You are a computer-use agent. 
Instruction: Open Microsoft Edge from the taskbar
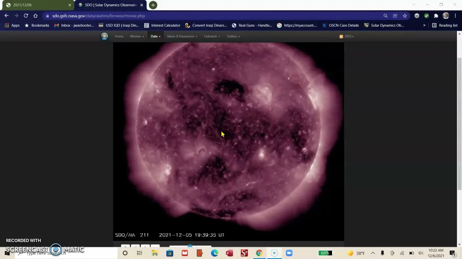pos(214,253)
